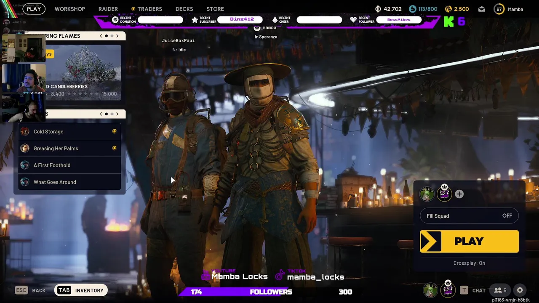Click the candleberries progress track 8,400 to 15,000

(x=83, y=94)
